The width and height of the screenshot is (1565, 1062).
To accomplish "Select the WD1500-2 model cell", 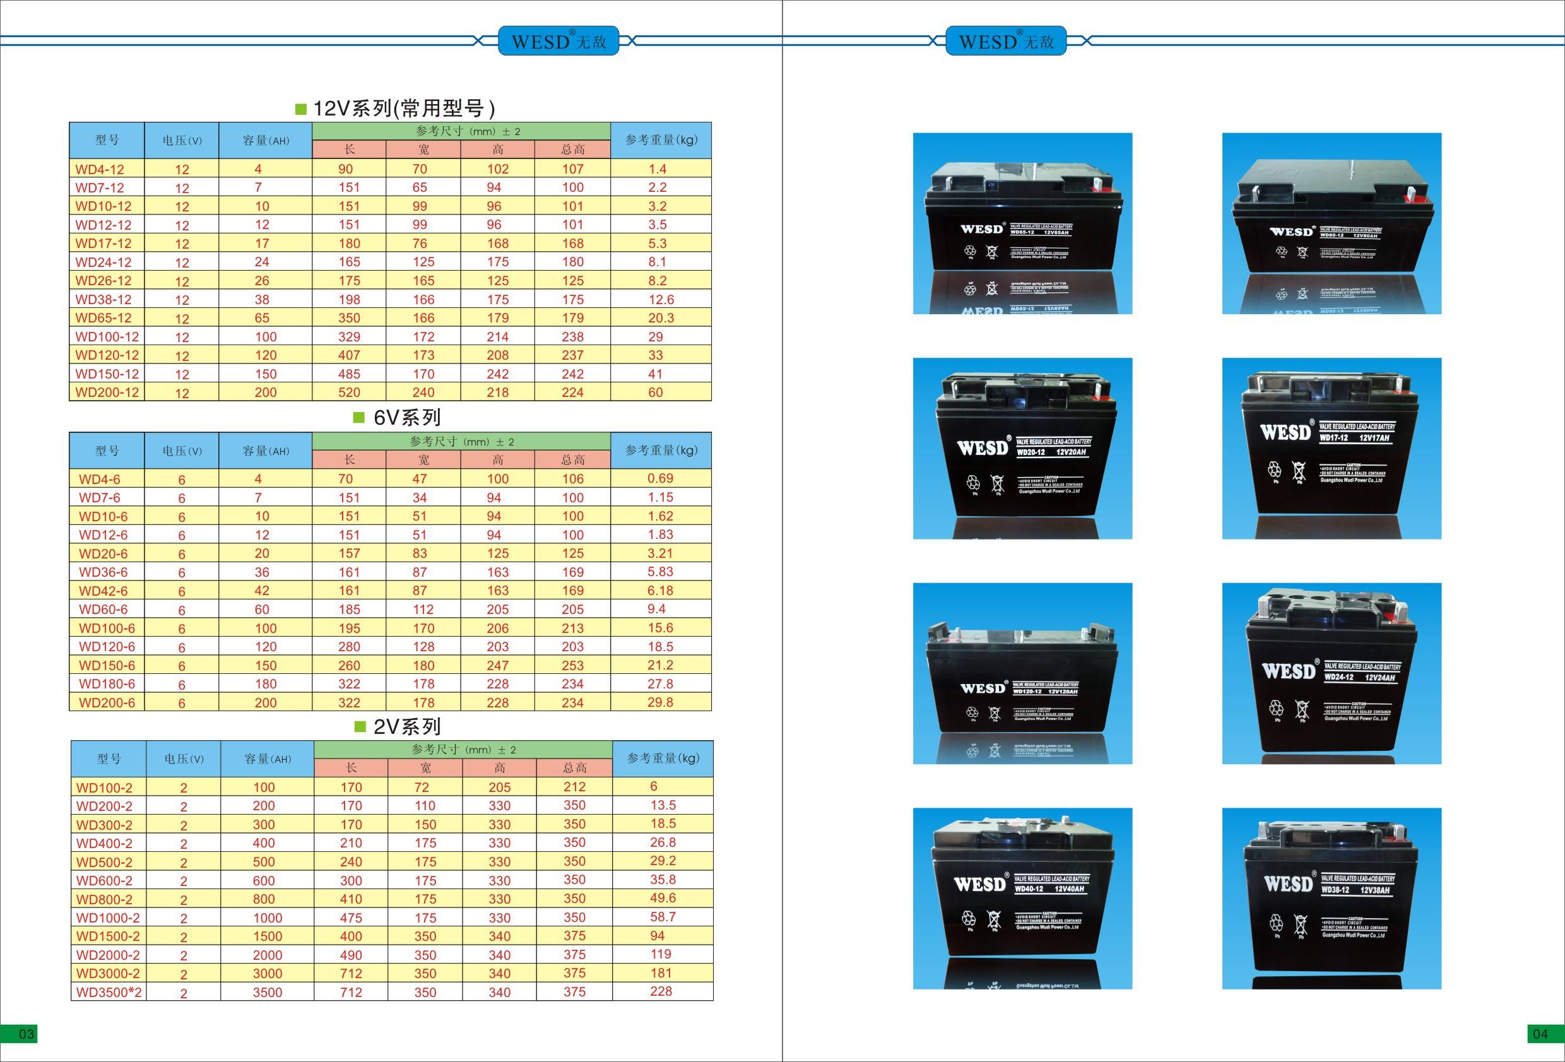I will [109, 936].
